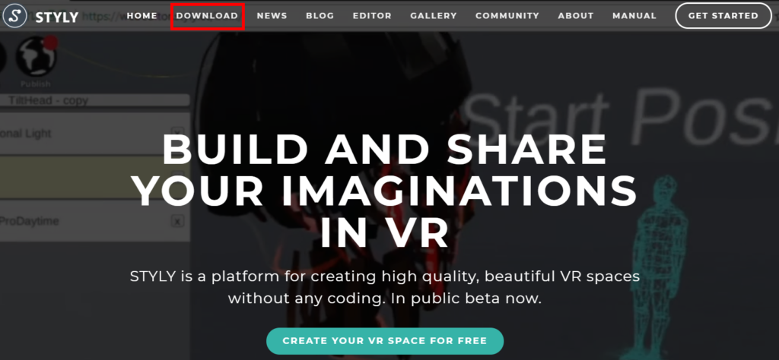Open the DOWNLOAD menu item

click(207, 16)
